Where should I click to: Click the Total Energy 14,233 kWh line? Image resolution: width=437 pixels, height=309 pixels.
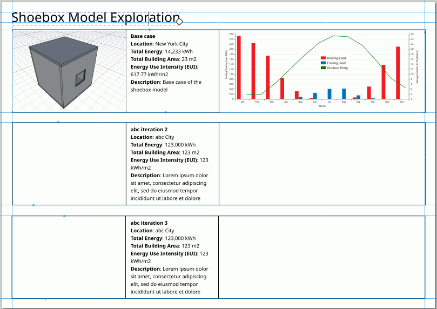click(162, 51)
